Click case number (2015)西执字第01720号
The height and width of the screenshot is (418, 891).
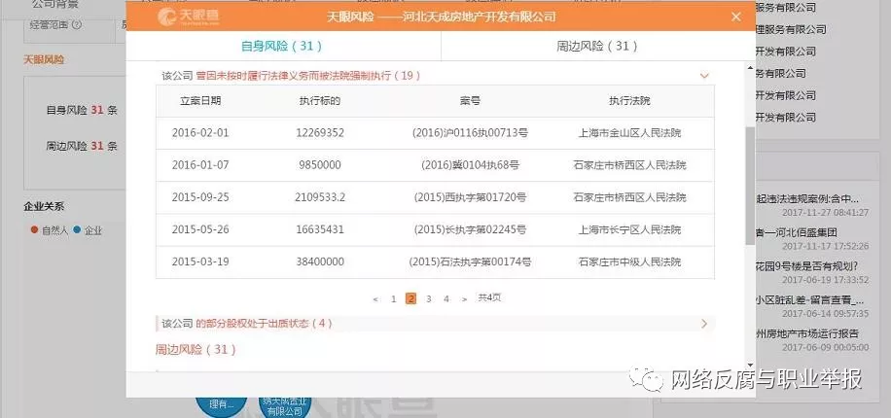470,197
